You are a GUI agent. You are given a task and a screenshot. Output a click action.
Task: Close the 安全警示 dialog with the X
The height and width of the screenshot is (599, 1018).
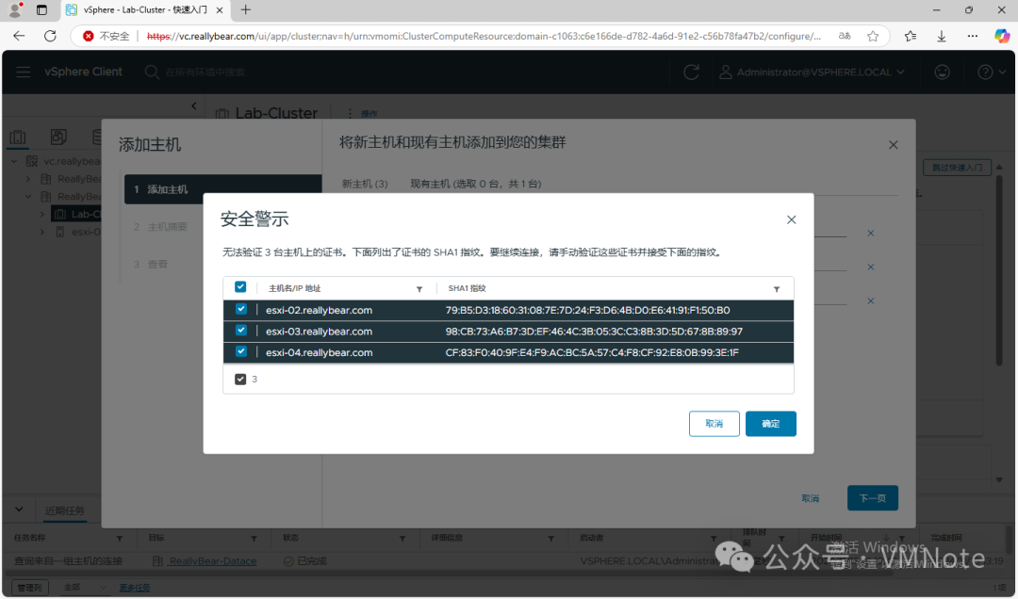pyautogui.click(x=792, y=220)
